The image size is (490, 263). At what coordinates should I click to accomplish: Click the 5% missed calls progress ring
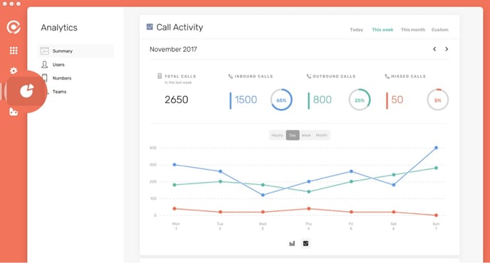(437, 100)
